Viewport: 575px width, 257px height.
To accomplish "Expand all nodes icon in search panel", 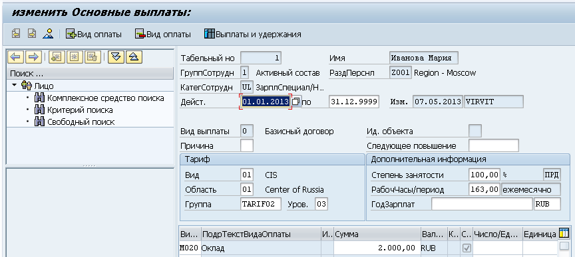I will point(116,56).
